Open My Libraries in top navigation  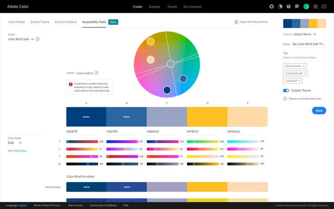pyautogui.click(x=192, y=7)
